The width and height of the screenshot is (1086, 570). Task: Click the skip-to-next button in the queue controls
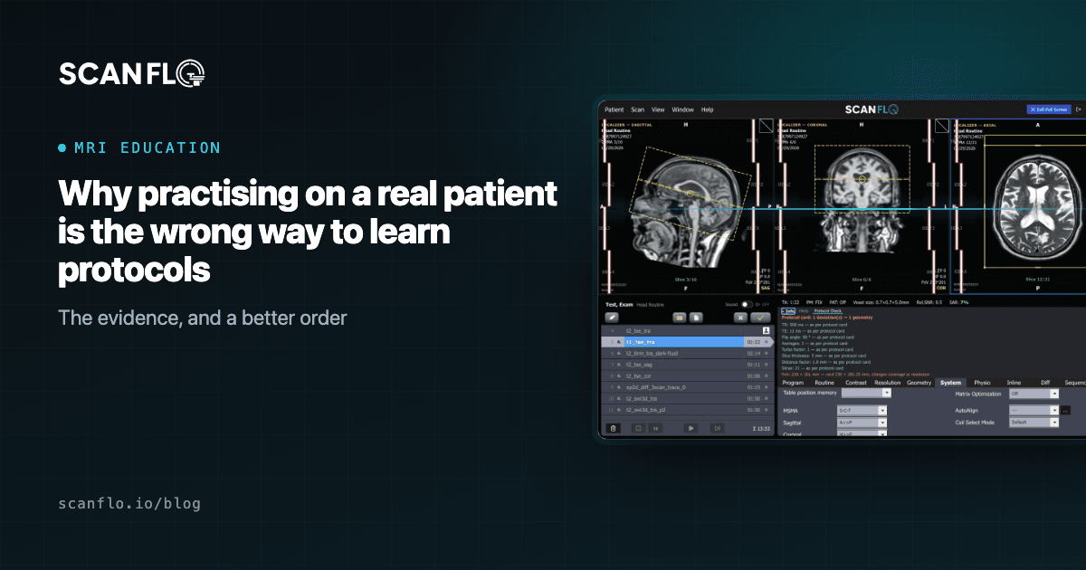tap(717, 428)
